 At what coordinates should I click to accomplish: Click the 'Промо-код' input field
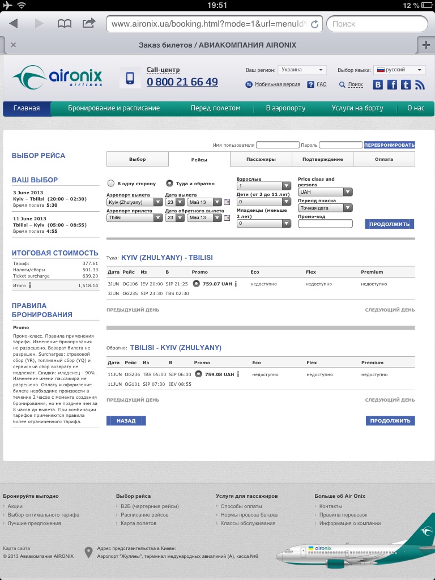click(325, 224)
